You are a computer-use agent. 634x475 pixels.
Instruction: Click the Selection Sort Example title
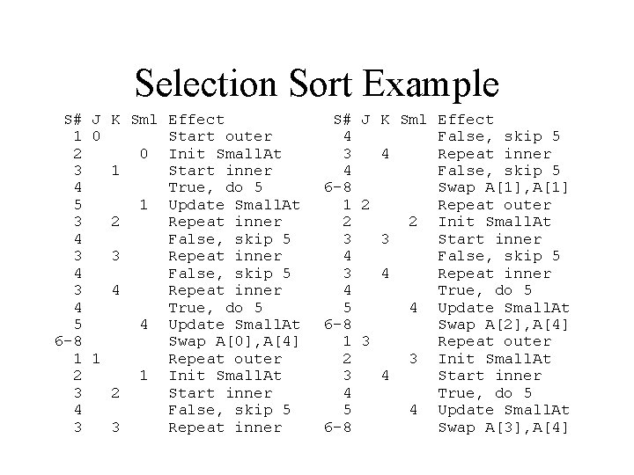pyautogui.click(x=317, y=84)
